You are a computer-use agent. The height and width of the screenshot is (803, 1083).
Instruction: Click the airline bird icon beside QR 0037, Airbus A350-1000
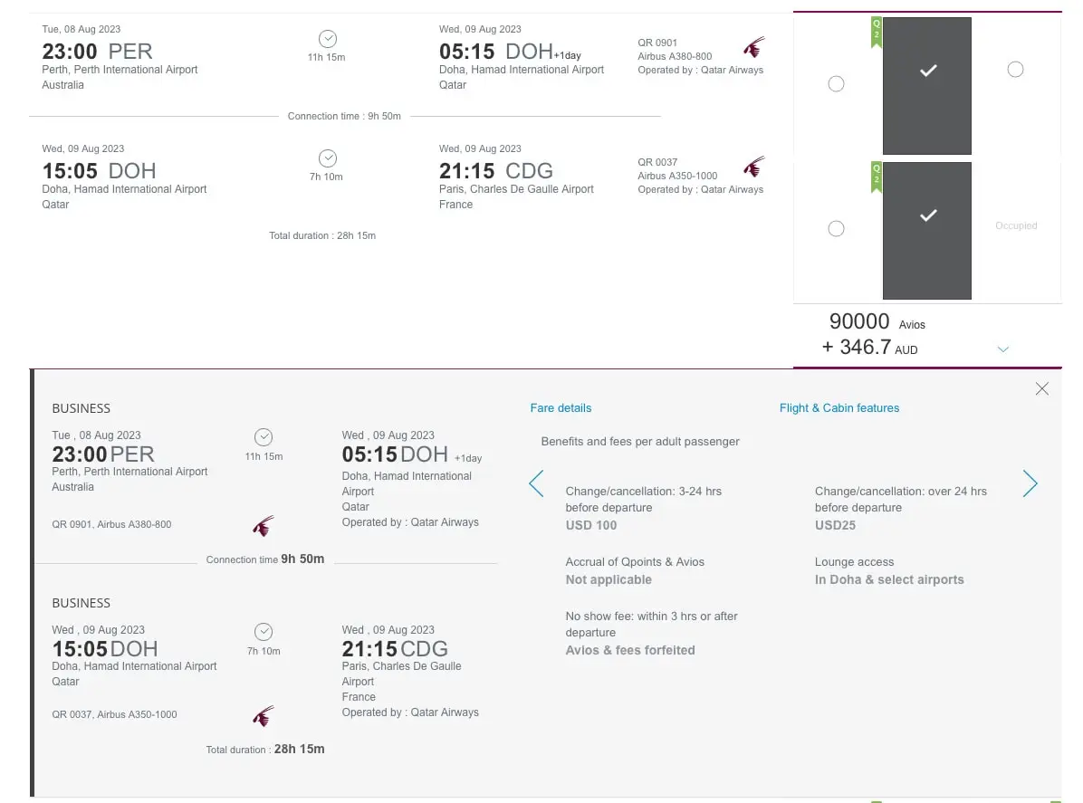point(263,716)
